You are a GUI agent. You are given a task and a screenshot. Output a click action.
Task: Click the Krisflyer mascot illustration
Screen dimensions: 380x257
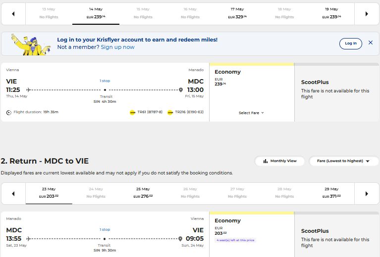pos(31,44)
